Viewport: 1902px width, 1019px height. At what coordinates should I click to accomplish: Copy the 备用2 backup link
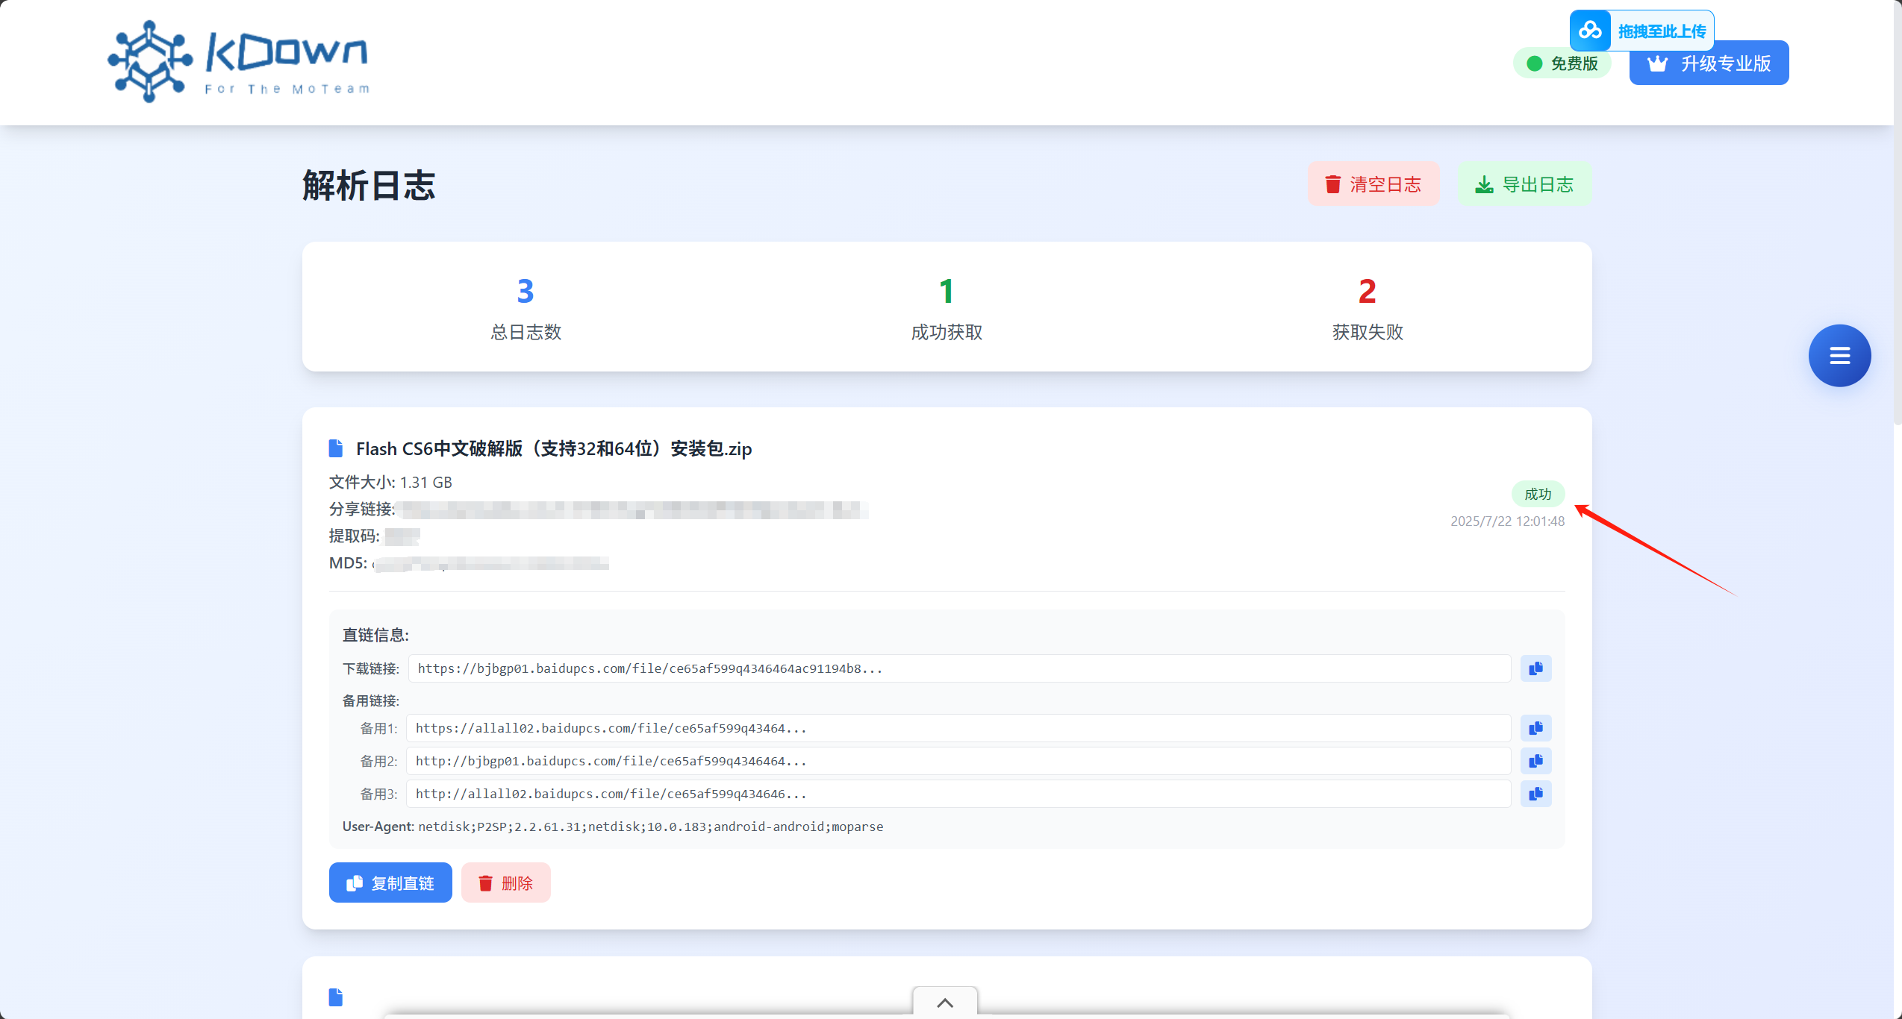tap(1535, 761)
